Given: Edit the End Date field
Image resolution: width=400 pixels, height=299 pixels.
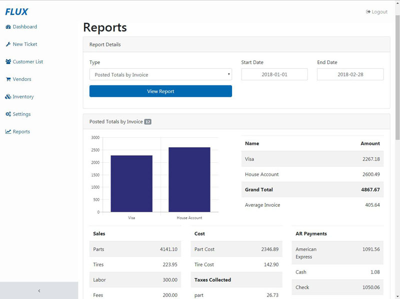Looking at the screenshot, I should [x=350, y=74].
